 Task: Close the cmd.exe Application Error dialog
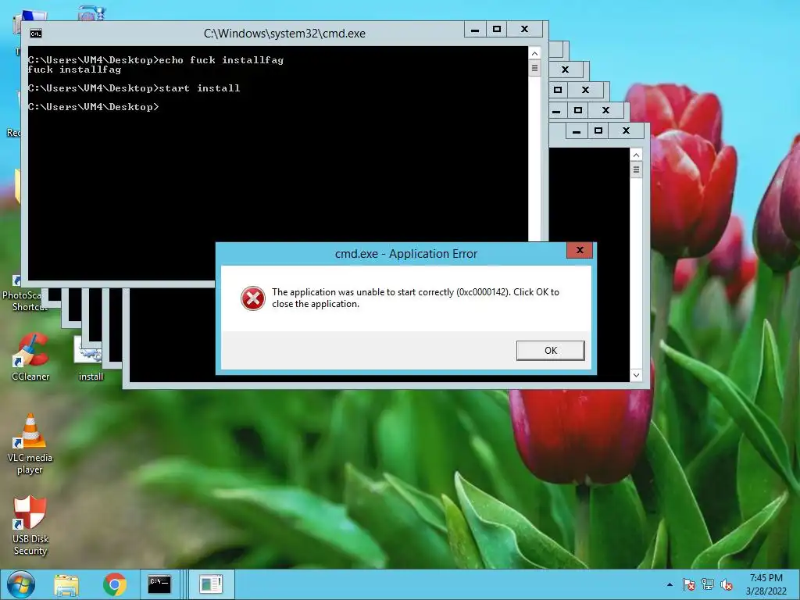580,250
